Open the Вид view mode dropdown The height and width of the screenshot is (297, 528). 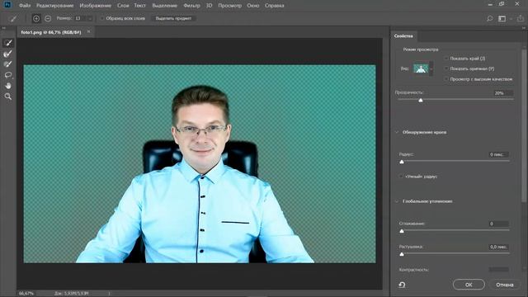431,68
